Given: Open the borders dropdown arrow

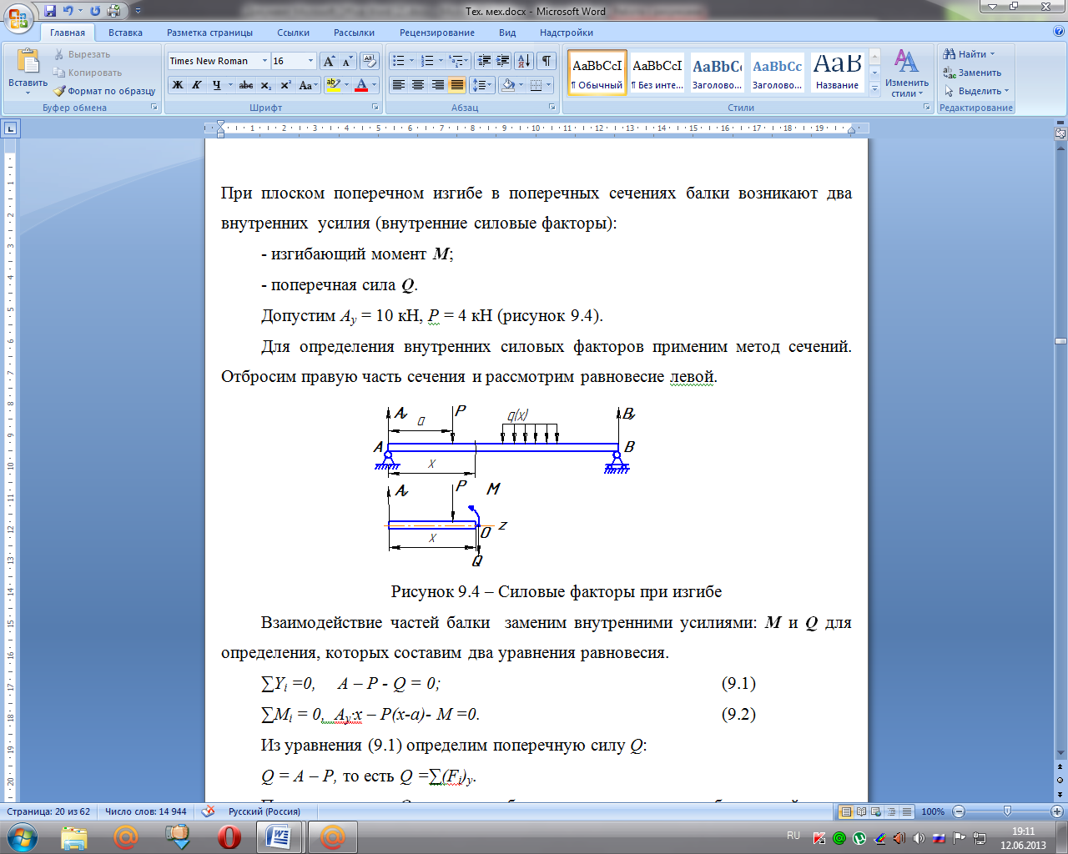Looking at the screenshot, I should click(x=548, y=85).
